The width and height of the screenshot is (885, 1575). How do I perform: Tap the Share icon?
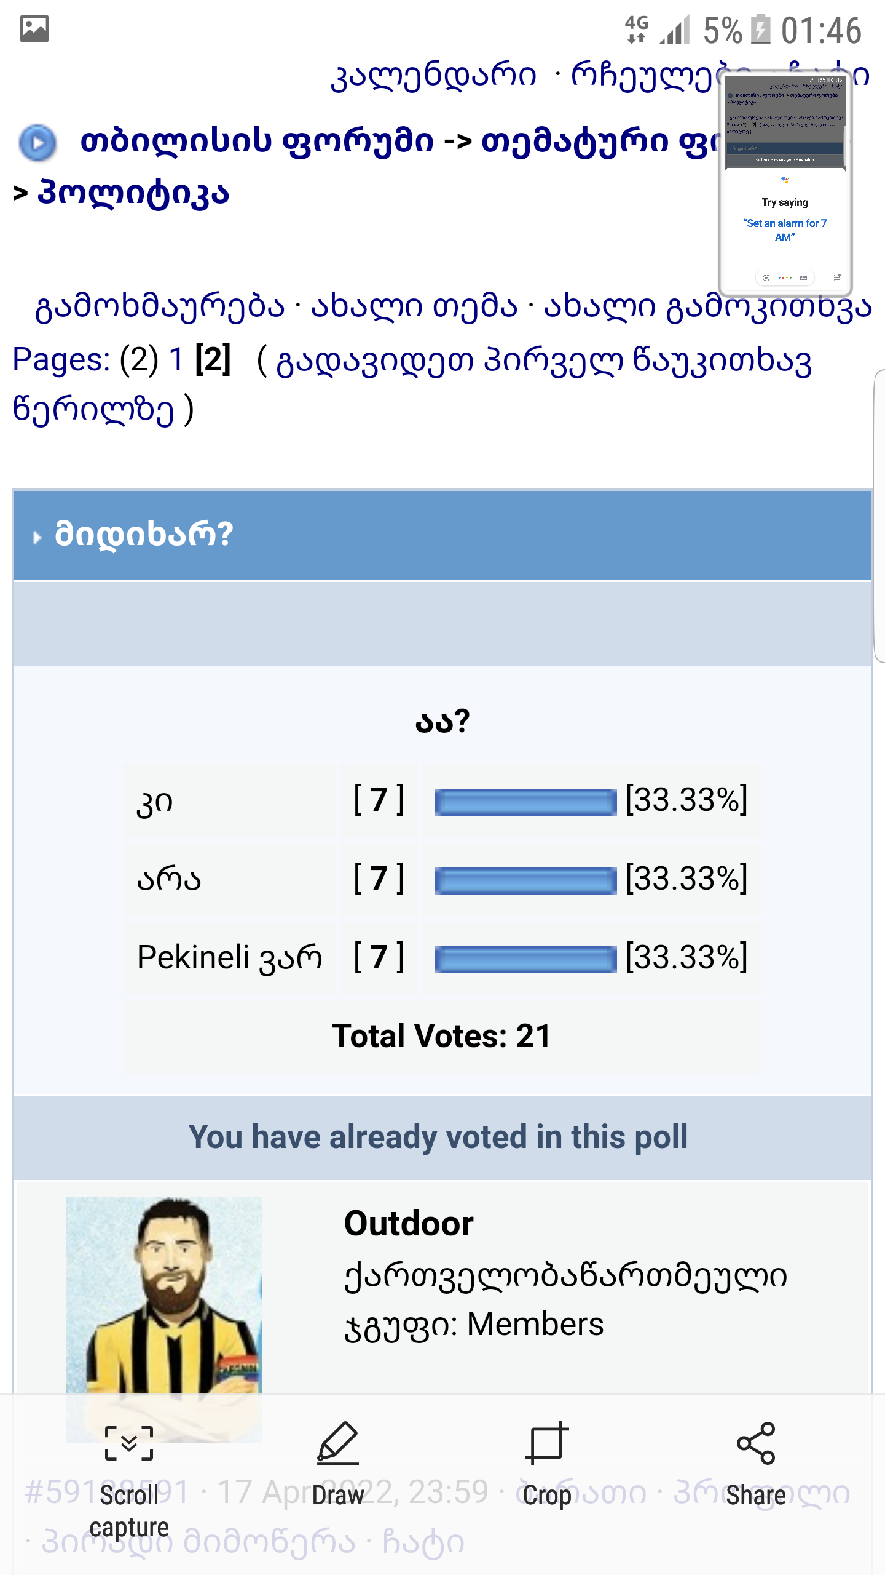(x=755, y=1443)
